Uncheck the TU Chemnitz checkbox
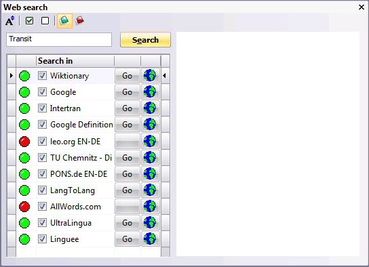 [x=42, y=158]
